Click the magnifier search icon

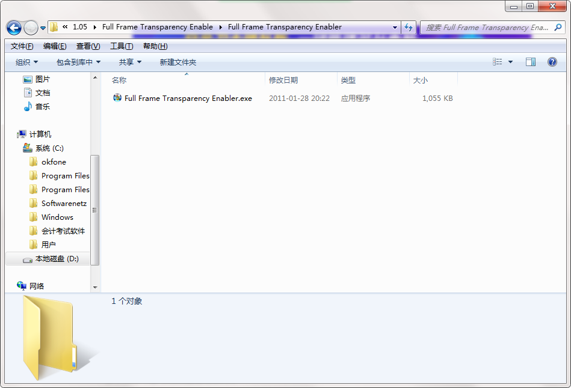click(558, 27)
